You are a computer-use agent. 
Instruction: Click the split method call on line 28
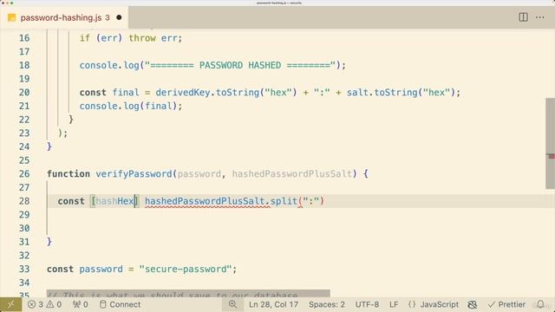(284, 201)
